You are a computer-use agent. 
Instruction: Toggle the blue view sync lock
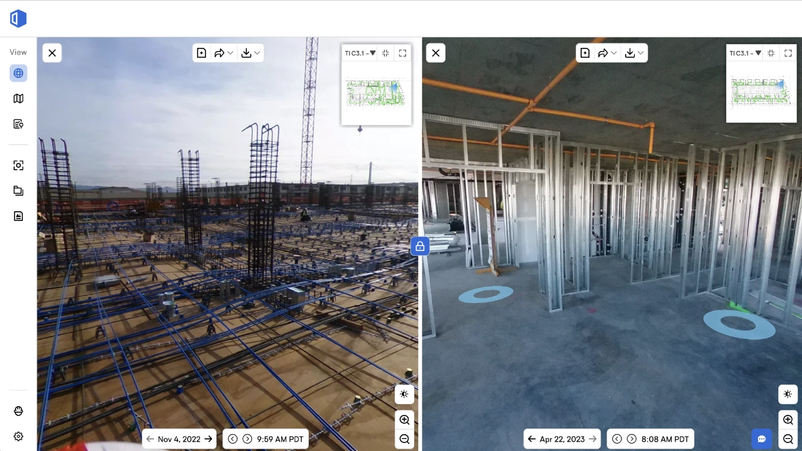click(420, 246)
